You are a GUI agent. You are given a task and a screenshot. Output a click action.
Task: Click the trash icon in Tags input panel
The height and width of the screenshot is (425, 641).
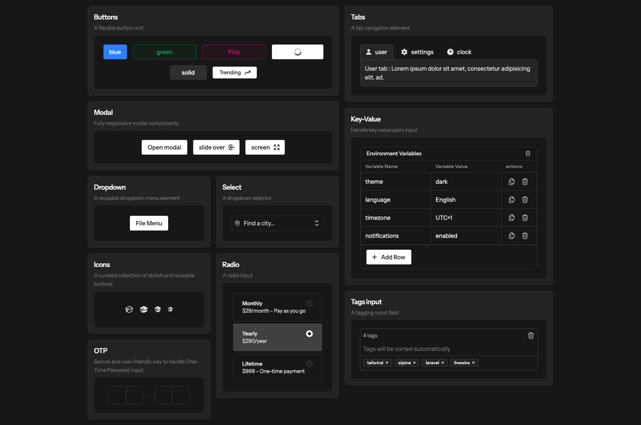tap(531, 335)
